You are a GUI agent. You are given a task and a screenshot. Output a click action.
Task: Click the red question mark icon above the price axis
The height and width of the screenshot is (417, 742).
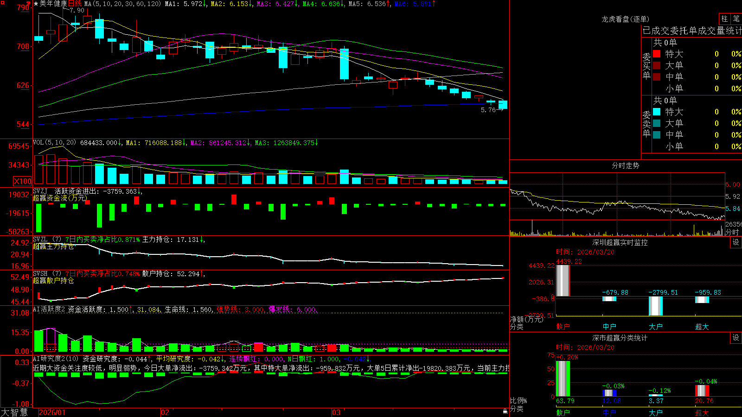pos(28,4)
